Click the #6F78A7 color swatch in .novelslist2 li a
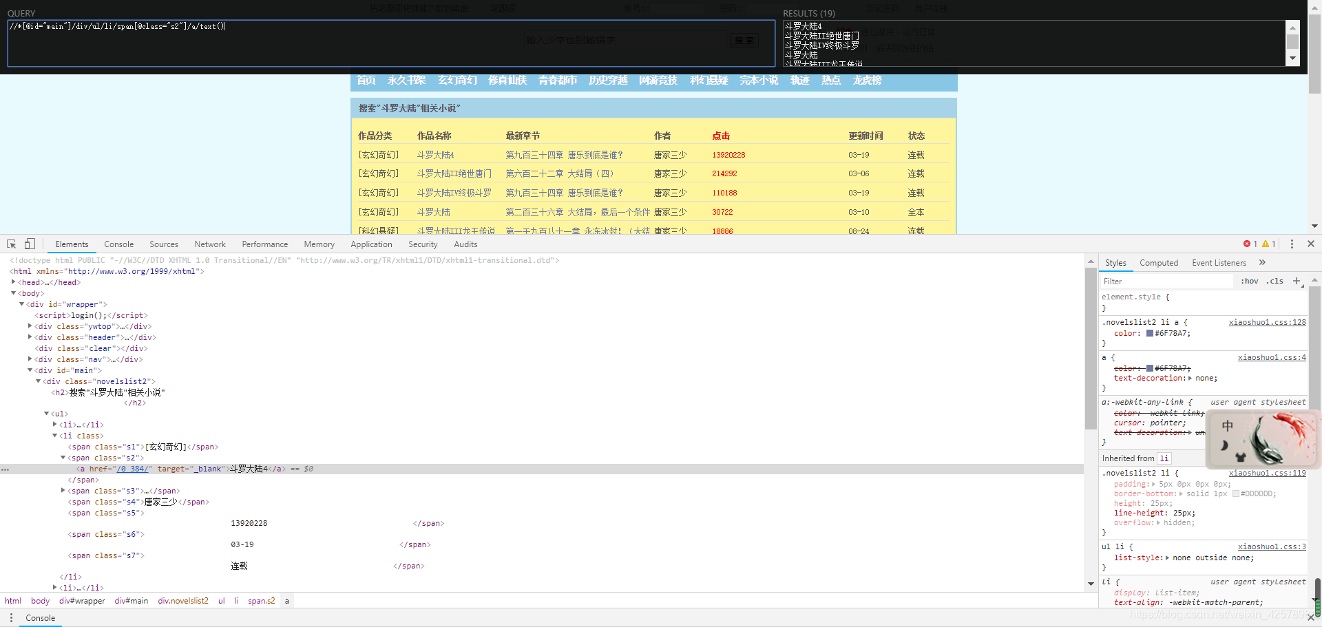Screen dimensions: 1322x627 point(1150,333)
